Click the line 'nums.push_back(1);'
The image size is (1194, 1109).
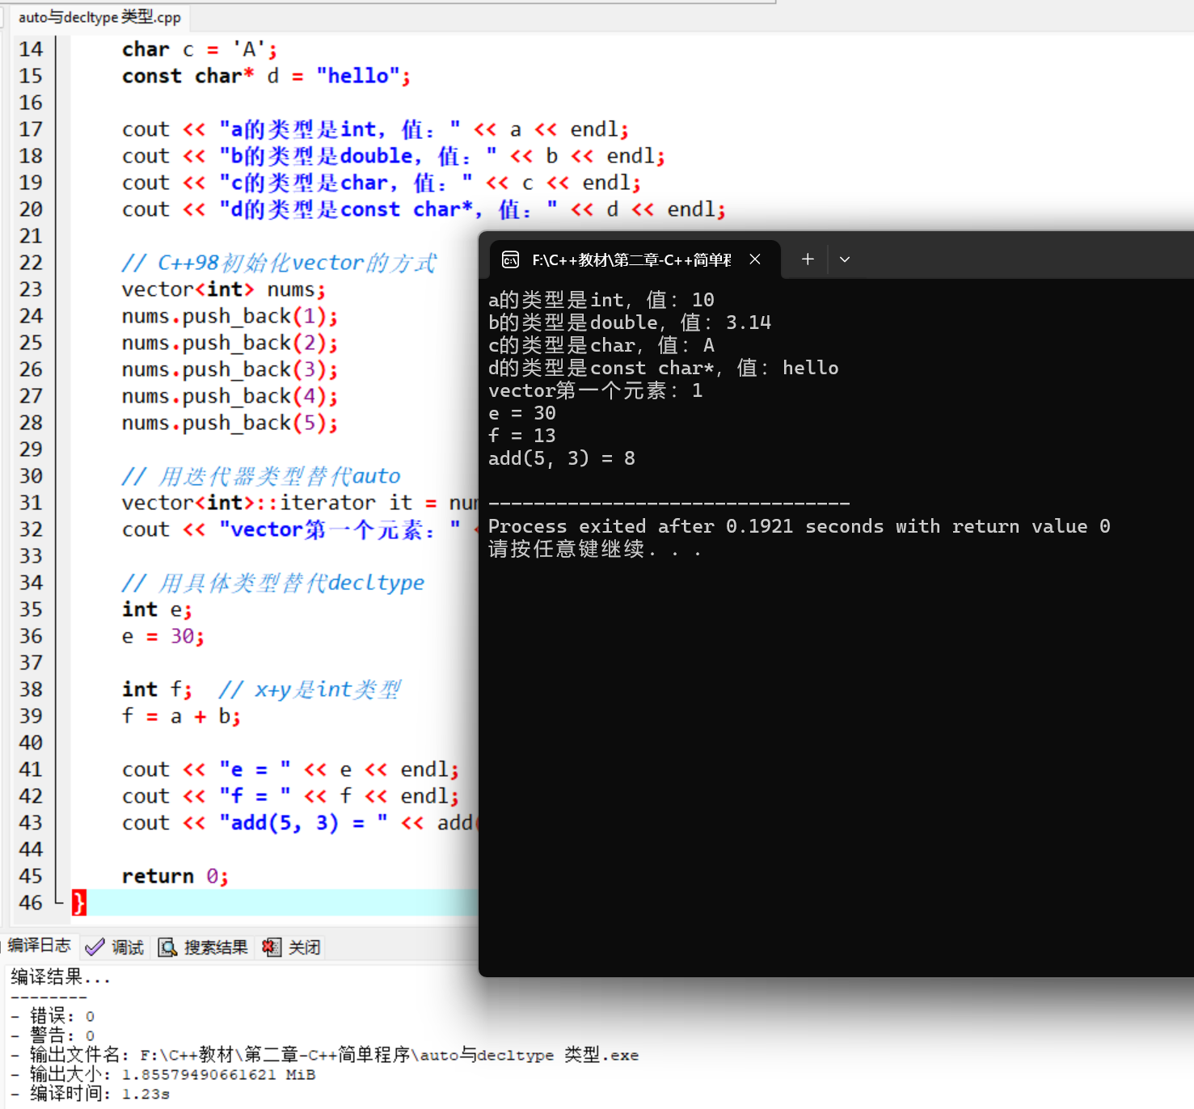click(230, 316)
